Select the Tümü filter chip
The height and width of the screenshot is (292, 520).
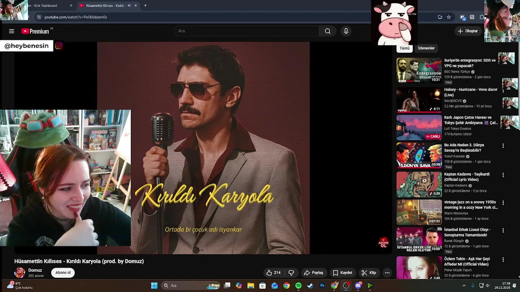coord(405,48)
